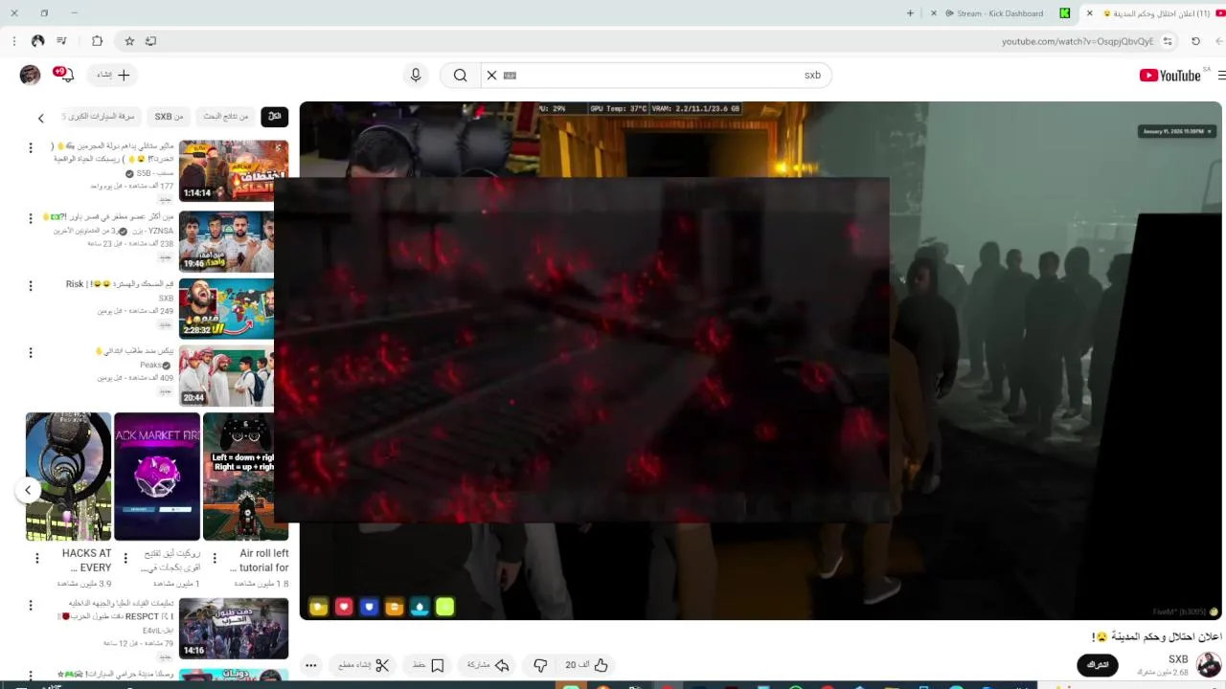Click the Create plus button
1226x689 pixels.
[x=113, y=75]
